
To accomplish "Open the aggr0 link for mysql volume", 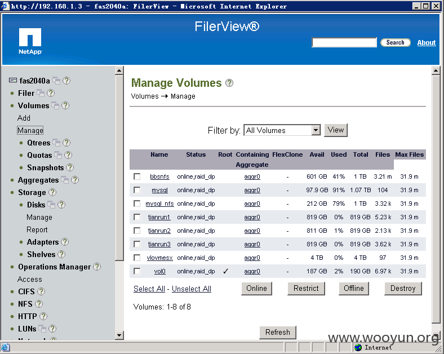I will [x=252, y=190].
